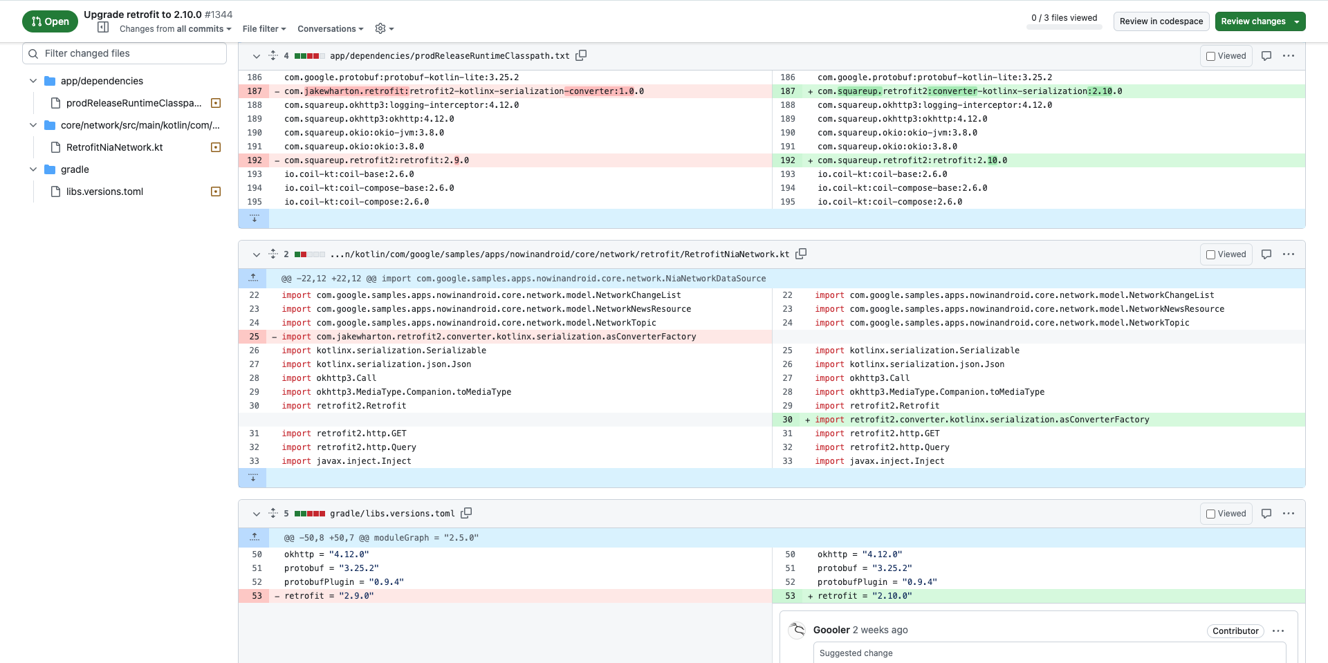Comment on libs.versions.toml file

1266,514
